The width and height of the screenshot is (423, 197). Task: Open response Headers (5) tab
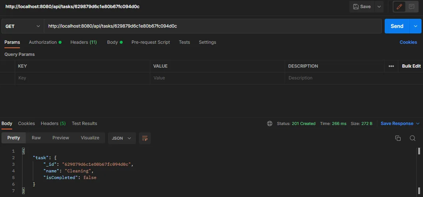click(53, 123)
